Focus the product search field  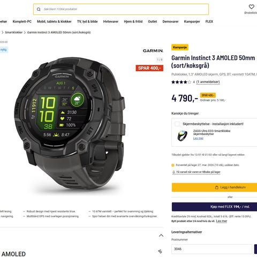(x=121, y=9)
